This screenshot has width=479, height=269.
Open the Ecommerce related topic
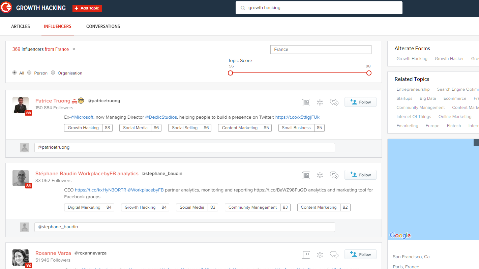pos(455,98)
